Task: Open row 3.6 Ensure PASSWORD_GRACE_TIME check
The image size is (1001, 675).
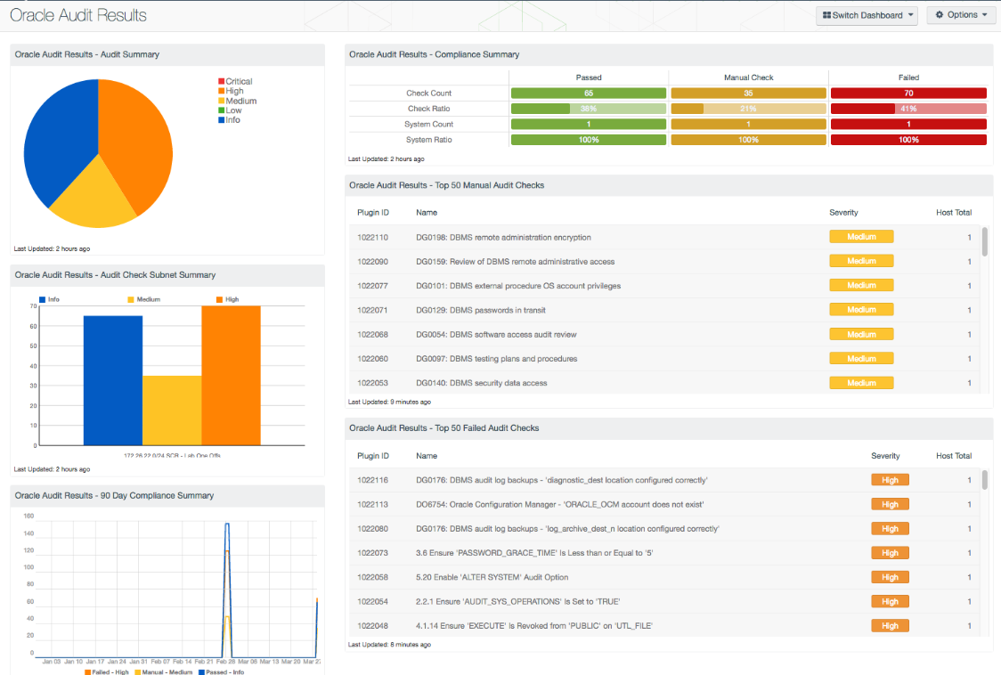Action: point(665,553)
